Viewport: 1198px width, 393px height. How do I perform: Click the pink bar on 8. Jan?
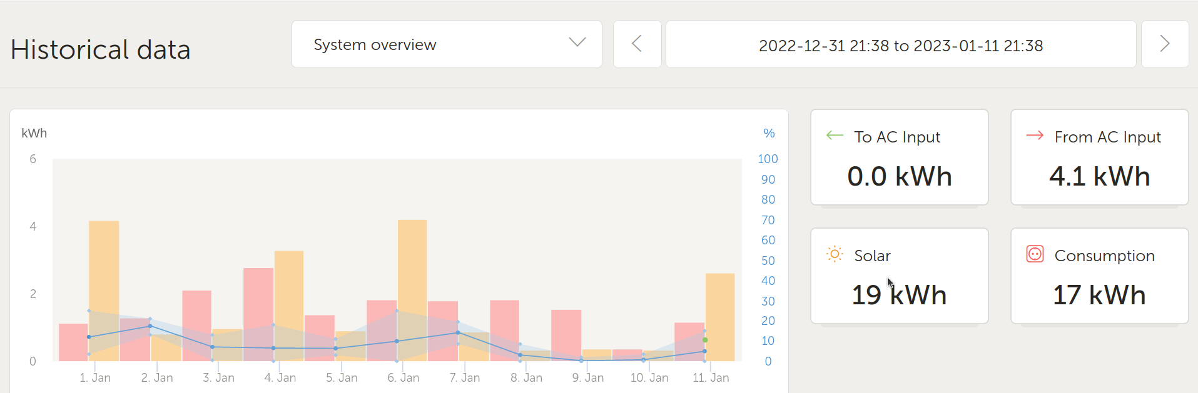point(504,319)
